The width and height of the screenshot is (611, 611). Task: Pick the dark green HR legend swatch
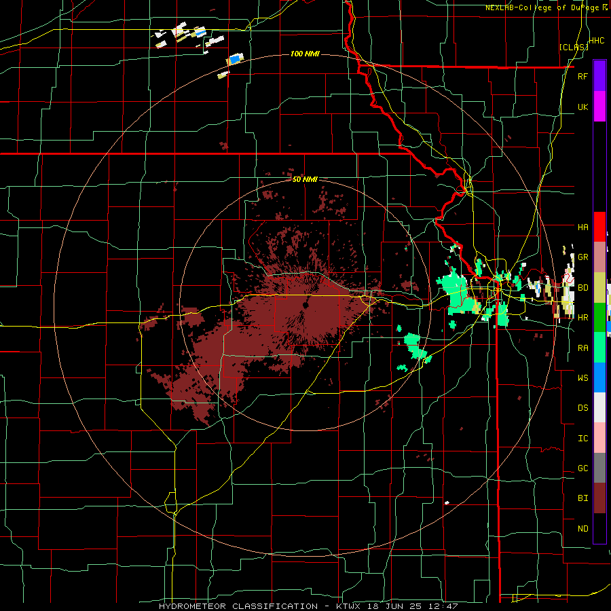click(x=599, y=318)
